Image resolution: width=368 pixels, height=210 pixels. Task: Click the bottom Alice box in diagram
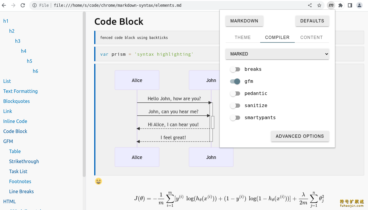(137, 157)
